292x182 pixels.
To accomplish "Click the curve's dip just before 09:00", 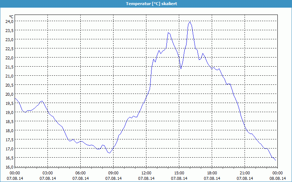I will (109, 153).
